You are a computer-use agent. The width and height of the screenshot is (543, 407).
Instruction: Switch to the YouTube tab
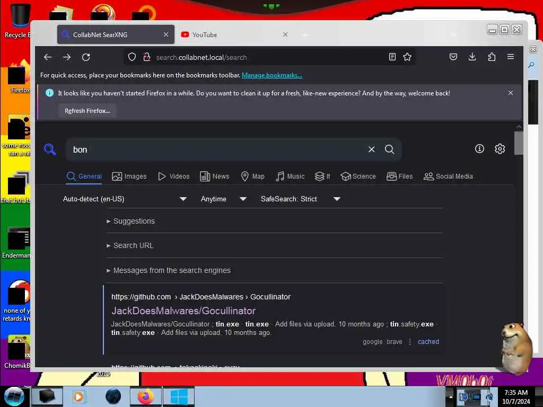(x=234, y=34)
